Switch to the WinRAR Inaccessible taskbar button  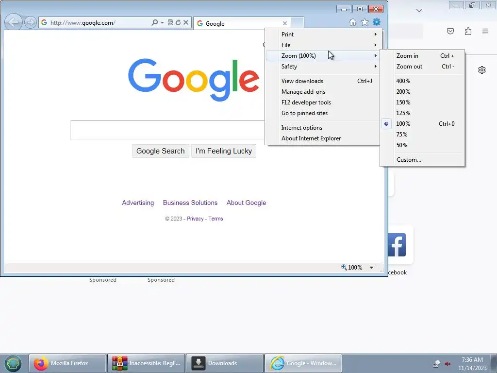tap(146, 363)
